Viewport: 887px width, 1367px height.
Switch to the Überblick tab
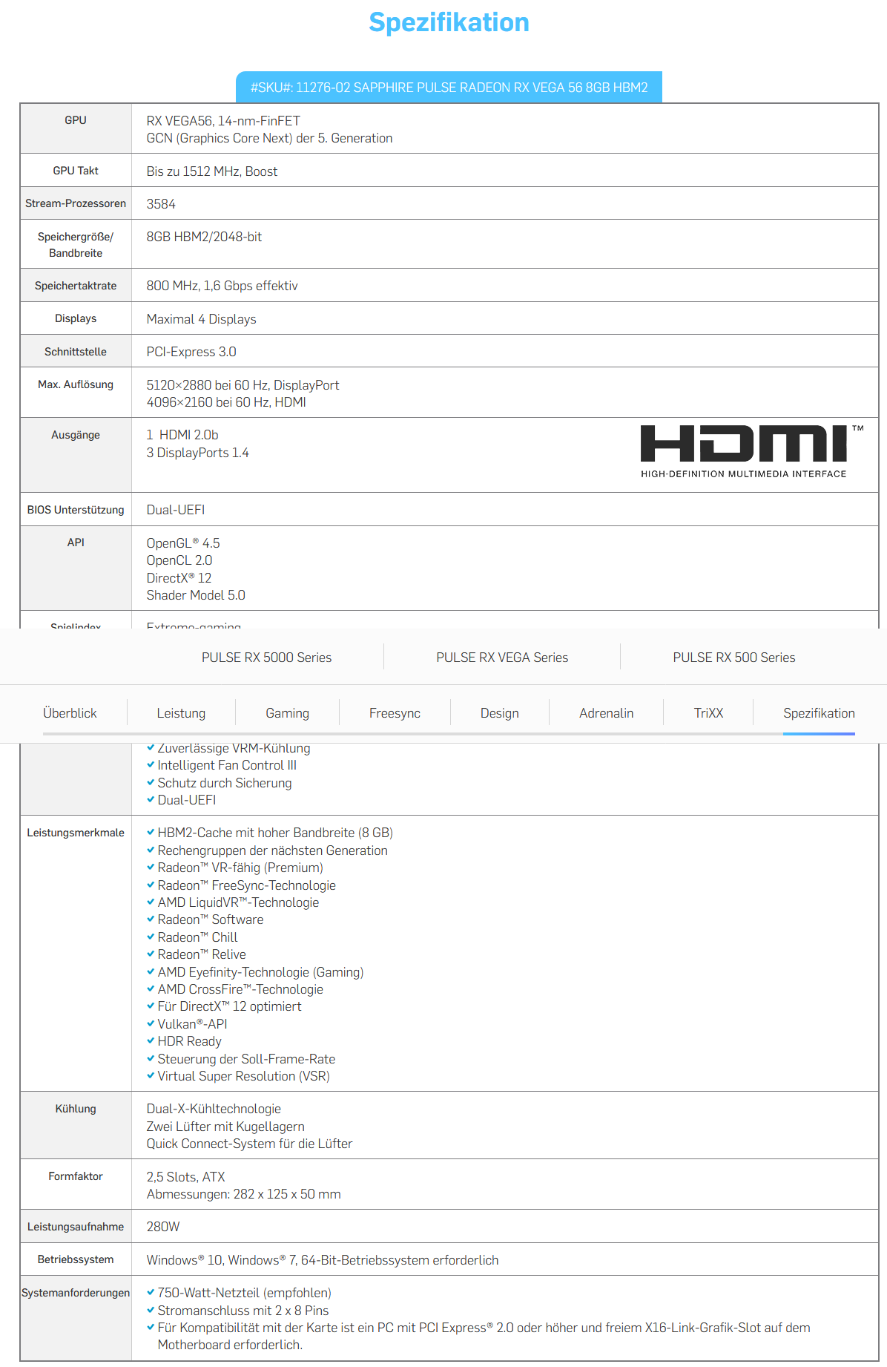(70, 713)
